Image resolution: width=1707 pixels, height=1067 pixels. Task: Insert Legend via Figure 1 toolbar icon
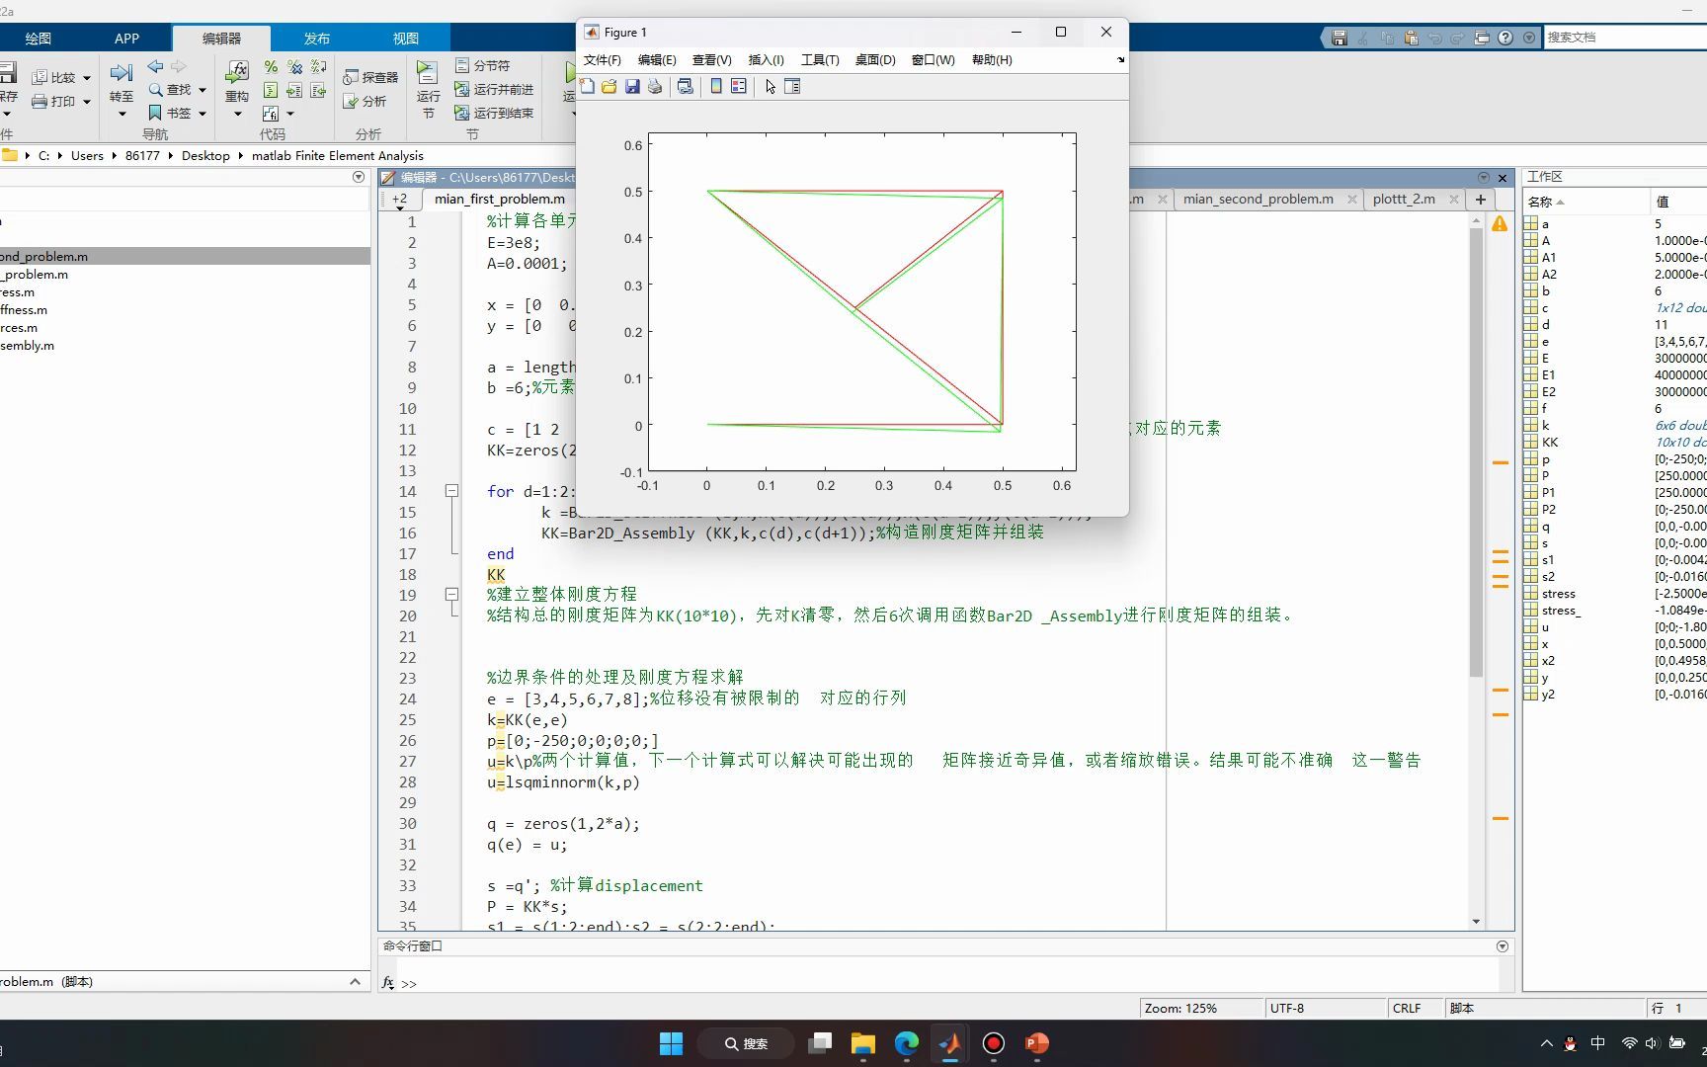pos(738,87)
